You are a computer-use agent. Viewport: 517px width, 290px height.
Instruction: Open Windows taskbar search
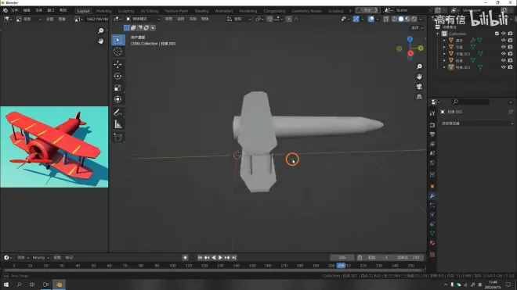coord(19,285)
